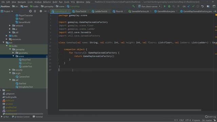
Task: Run the client+server configuration
Action: pyautogui.click(x=164, y=6)
